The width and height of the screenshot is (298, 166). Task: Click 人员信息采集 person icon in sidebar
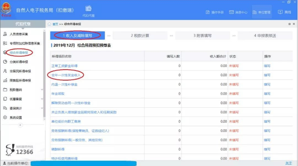point(5,34)
